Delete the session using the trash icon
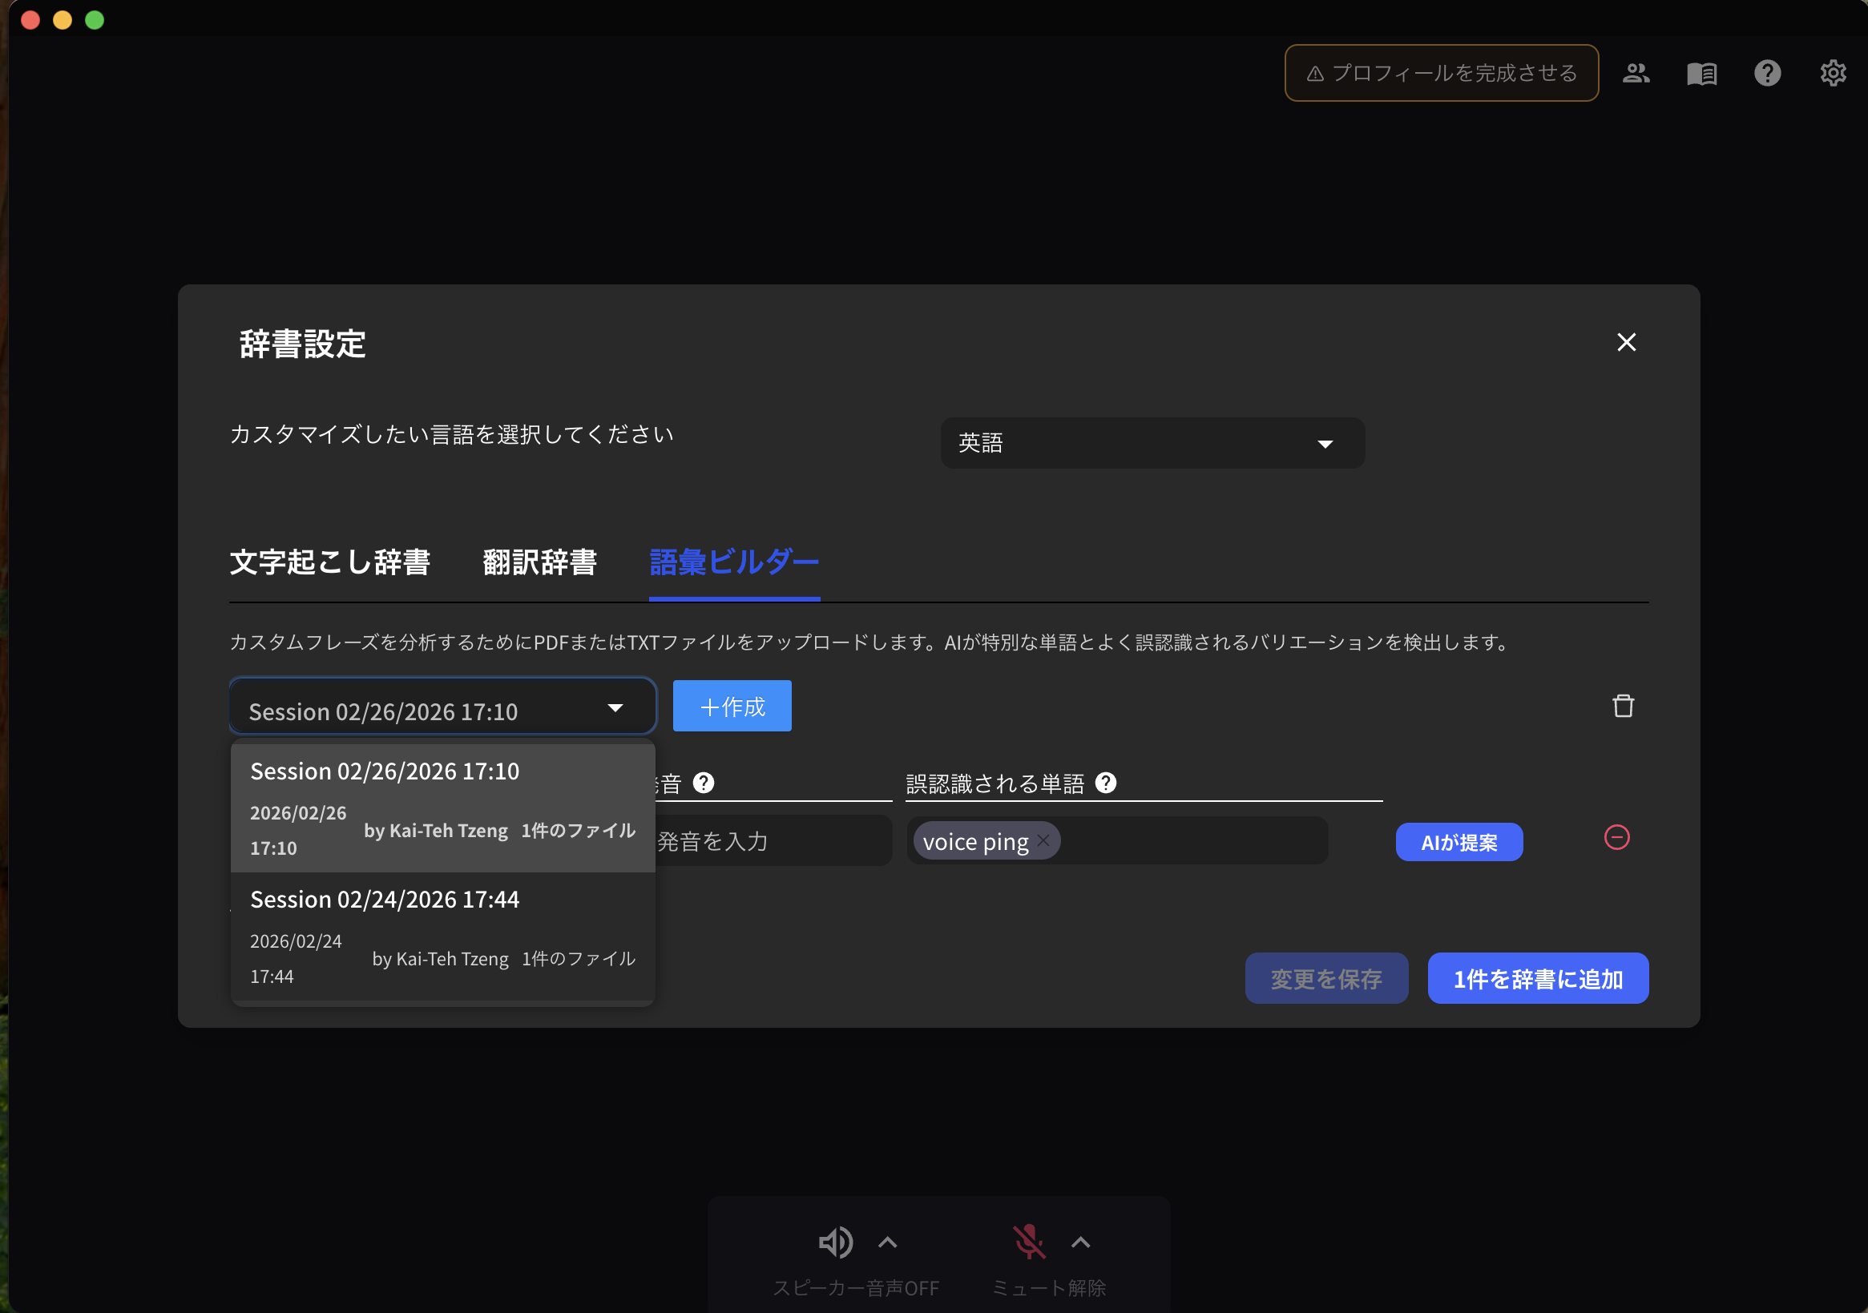1868x1313 pixels. tap(1623, 705)
